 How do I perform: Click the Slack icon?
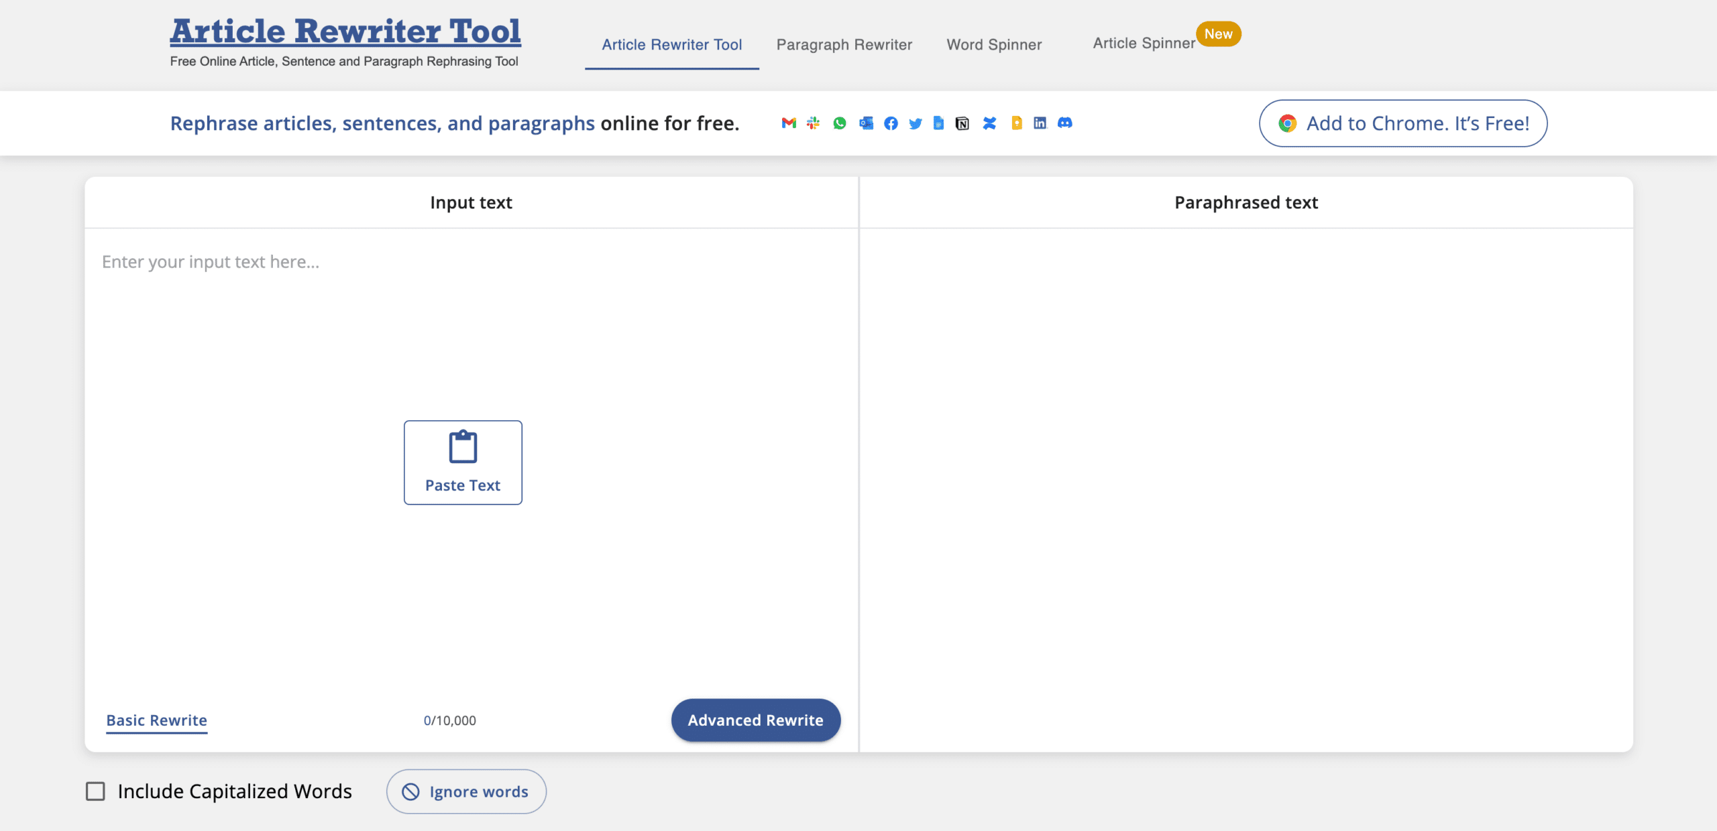(x=814, y=123)
